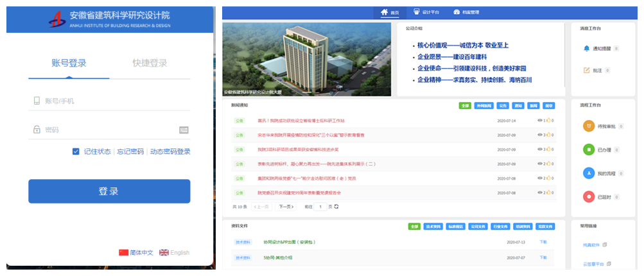Image resolution: width=644 pixels, height=276 pixels.
Task: Click the virtual keyboard icon in password field
Action: click(x=184, y=130)
